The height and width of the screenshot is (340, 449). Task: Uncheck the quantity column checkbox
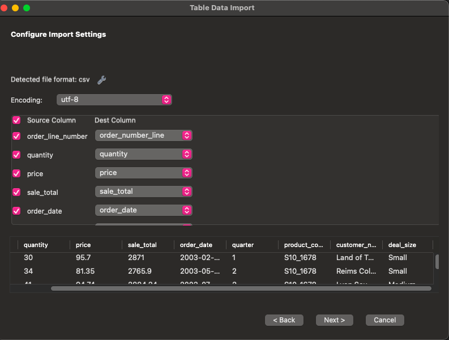[16, 155]
